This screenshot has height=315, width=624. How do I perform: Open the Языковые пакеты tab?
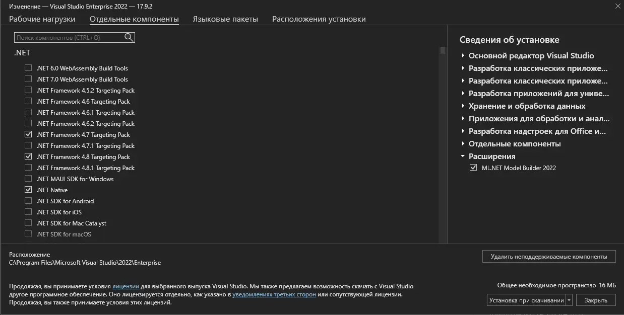tap(225, 19)
